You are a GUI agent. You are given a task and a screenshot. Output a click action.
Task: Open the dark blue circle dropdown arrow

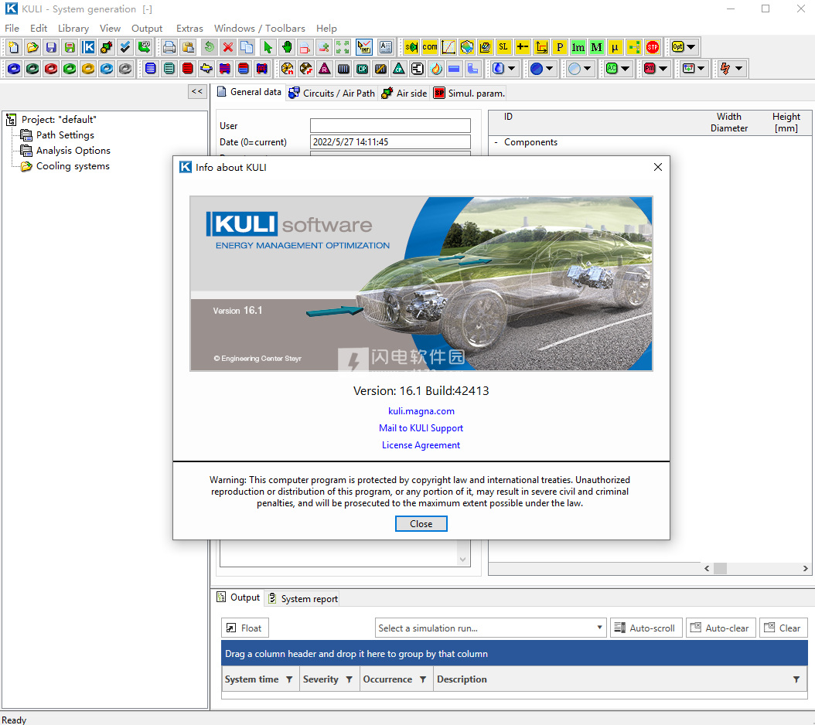point(549,69)
